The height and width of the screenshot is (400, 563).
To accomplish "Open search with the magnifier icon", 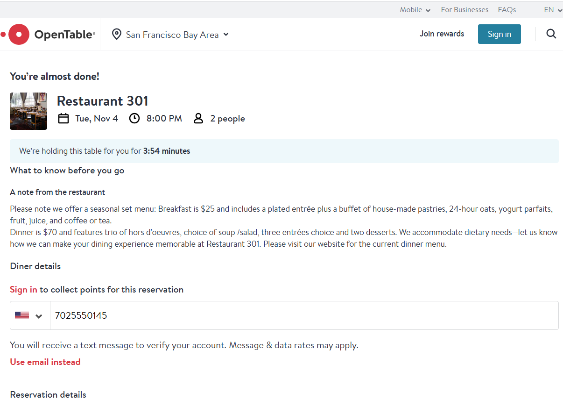I will (551, 34).
